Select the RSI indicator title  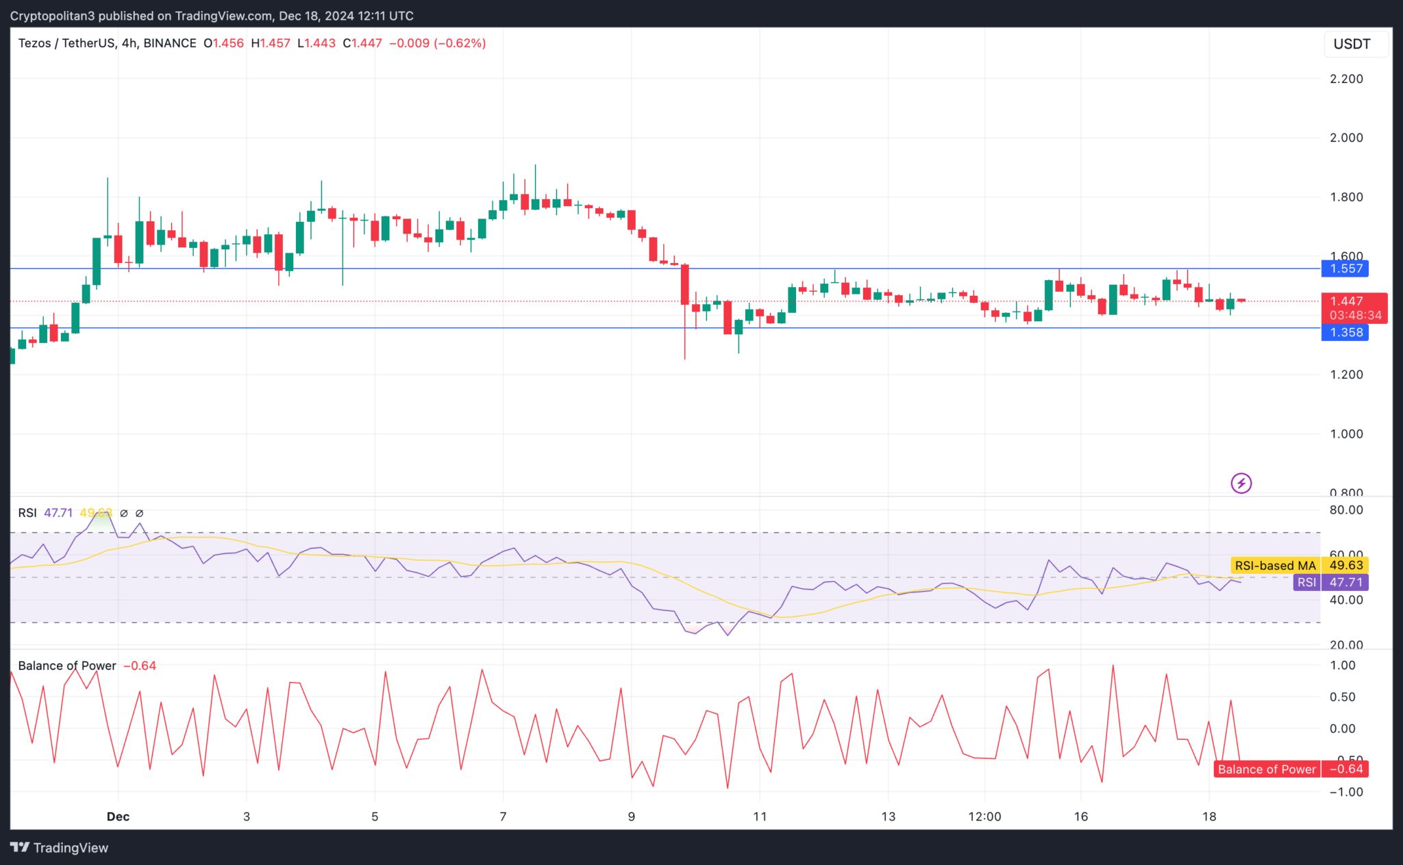coord(27,513)
